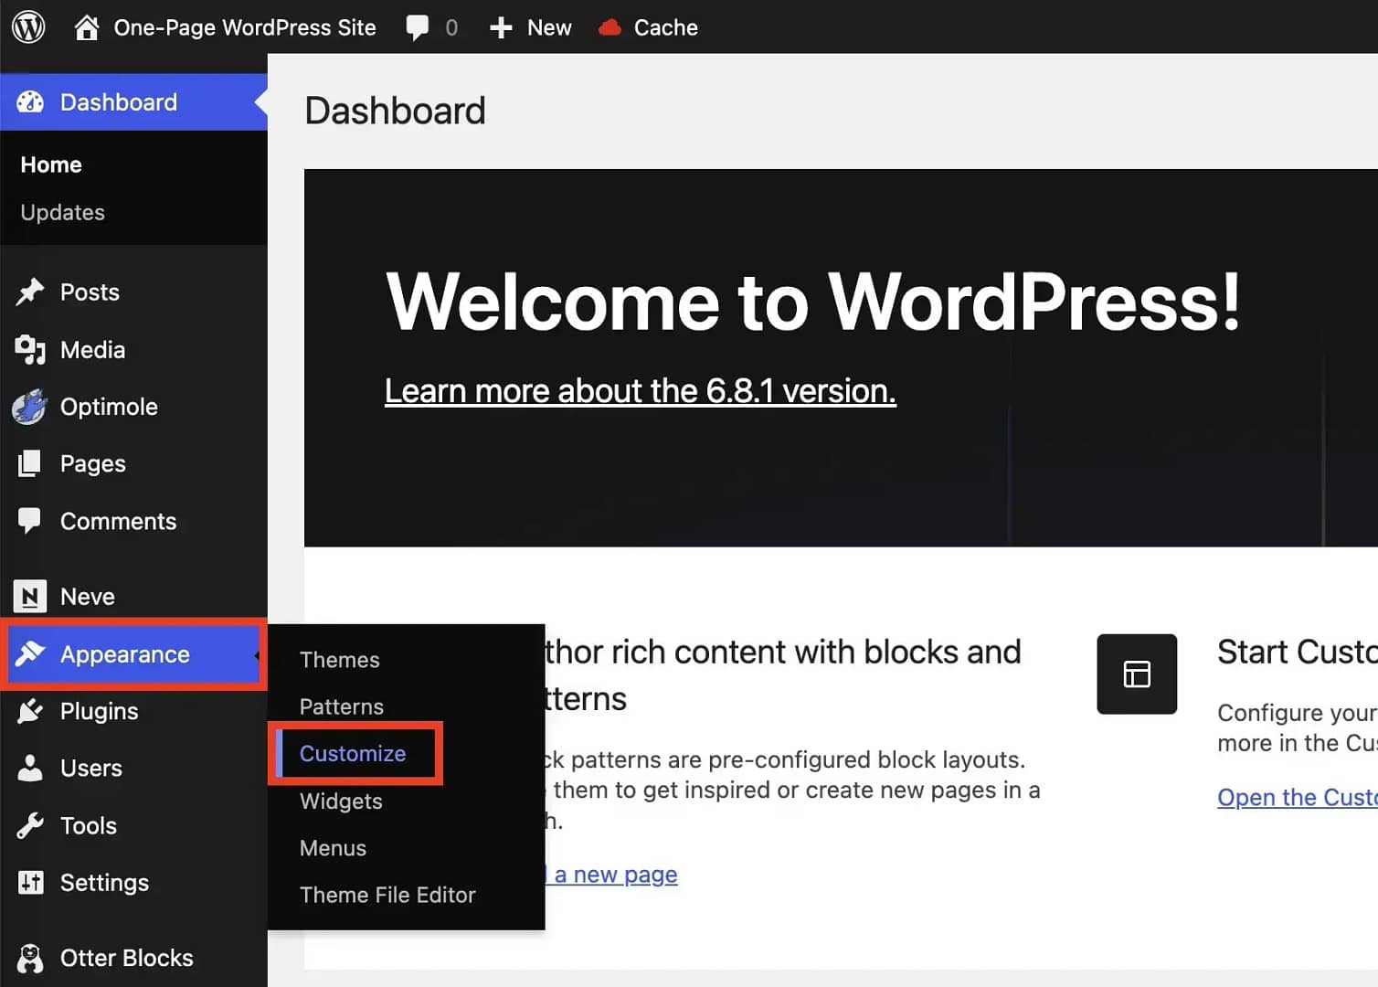Click the Welcome to WordPress! heading
The width and height of the screenshot is (1378, 987).
click(813, 302)
